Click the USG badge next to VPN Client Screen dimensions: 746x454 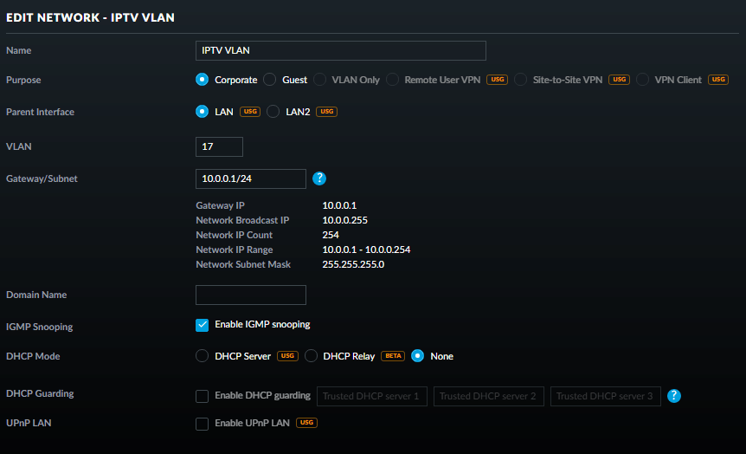point(718,80)
